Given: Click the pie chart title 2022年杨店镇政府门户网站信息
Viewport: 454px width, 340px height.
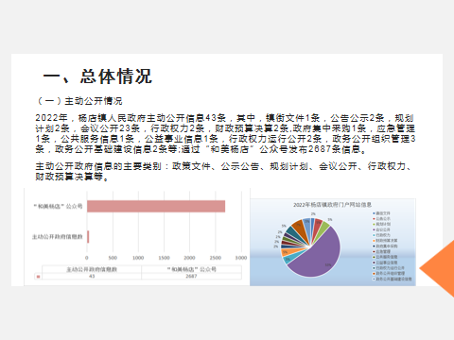Looking at the screenshot, I should point(332,205).
